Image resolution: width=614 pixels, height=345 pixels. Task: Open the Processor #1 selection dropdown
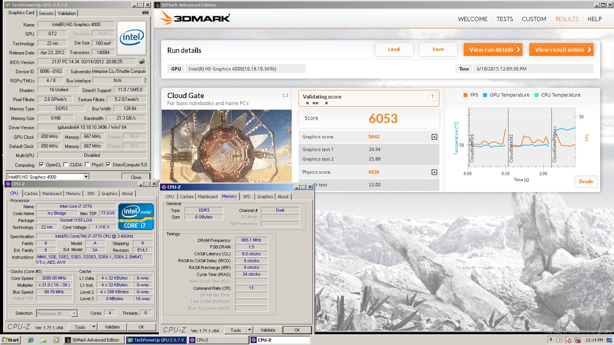coord(74,314)
